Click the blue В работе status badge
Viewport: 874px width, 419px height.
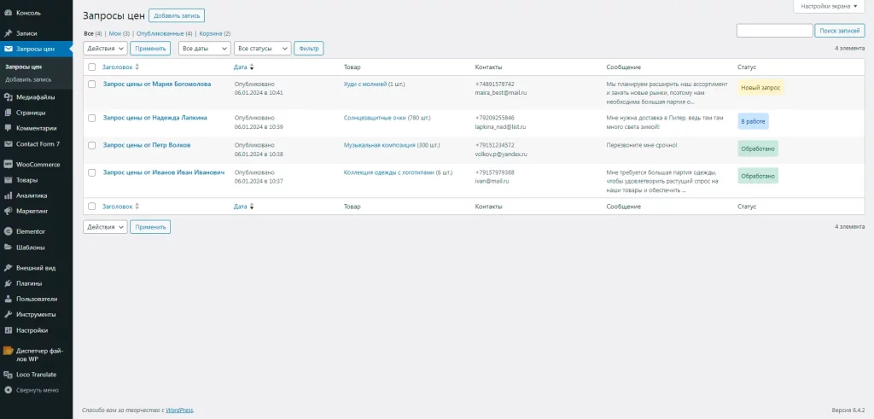pyautogui.click(x=753, y=121)
